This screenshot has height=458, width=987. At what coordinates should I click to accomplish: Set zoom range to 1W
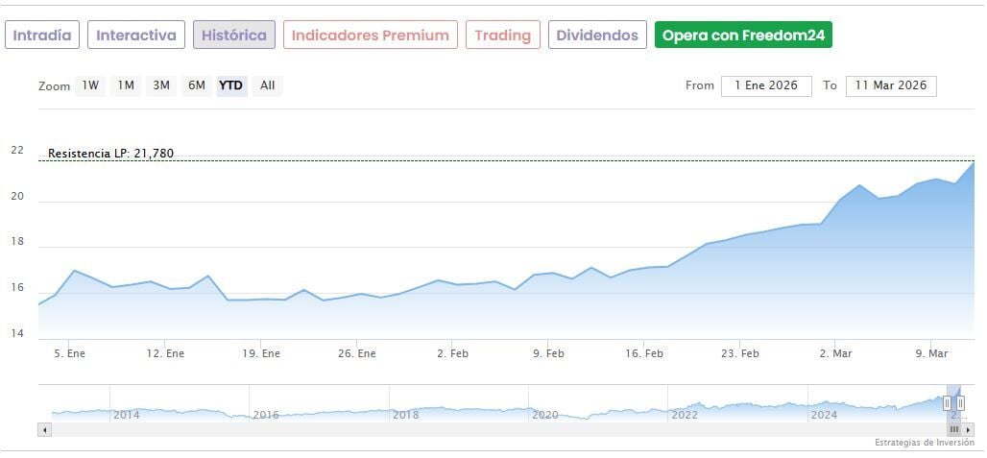[90, 85]
